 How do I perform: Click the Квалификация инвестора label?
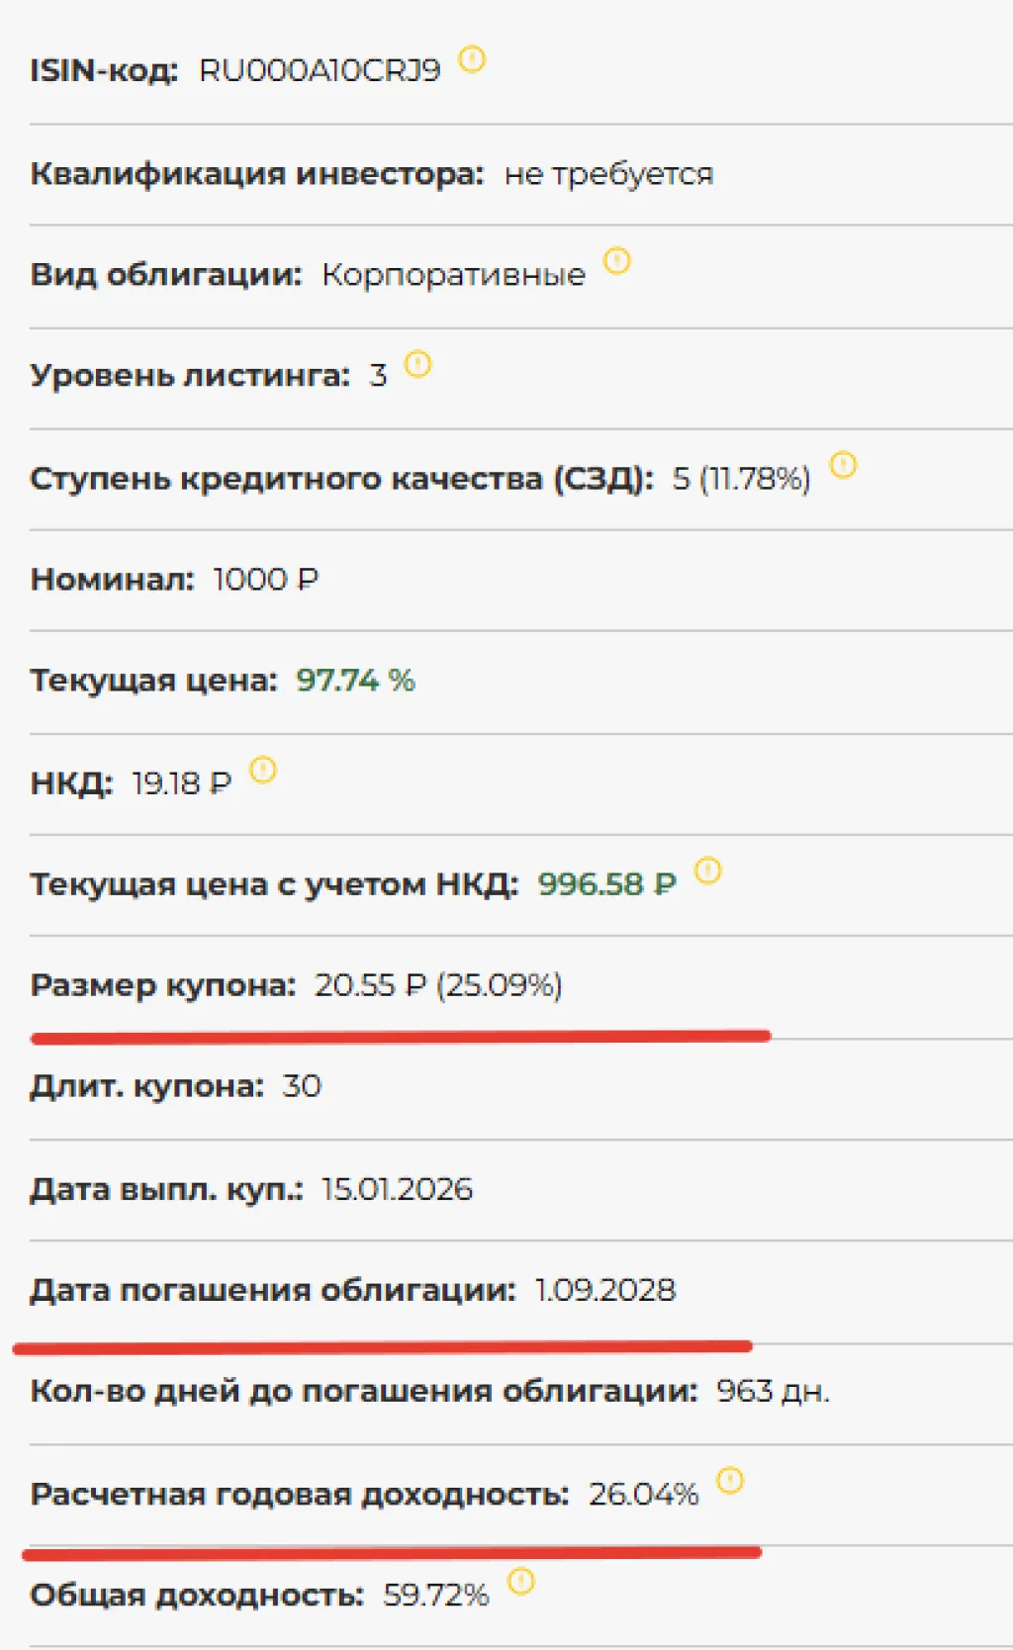257,174
